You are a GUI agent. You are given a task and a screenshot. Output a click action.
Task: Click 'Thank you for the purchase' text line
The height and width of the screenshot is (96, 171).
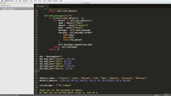[x=61, y=90]
